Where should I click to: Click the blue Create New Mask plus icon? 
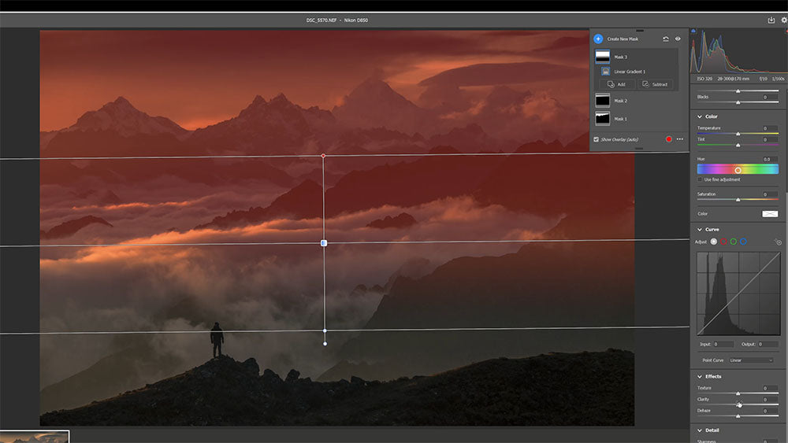pyautogui.click(x=598, y=39)
